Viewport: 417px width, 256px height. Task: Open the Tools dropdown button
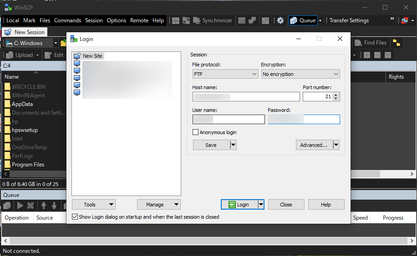click(x=94, y=205)
